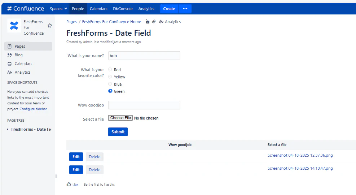Click the FreshForms space logo avatar
This screenshot has height=195, width=356.
tap(14, 26)
